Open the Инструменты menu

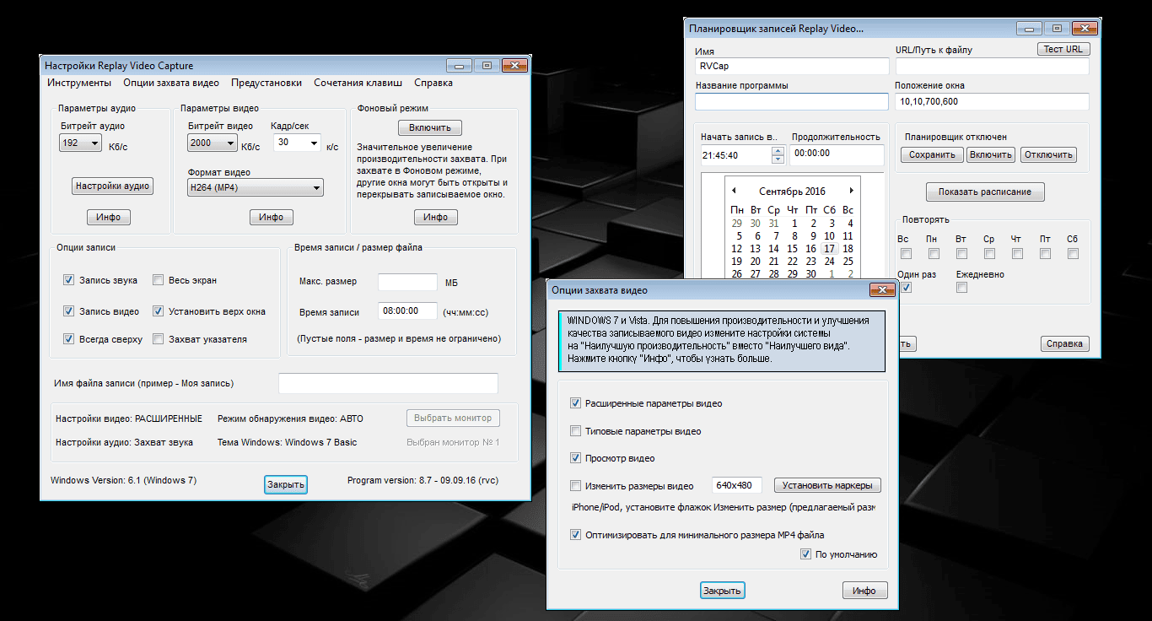(x=79, y=83)
